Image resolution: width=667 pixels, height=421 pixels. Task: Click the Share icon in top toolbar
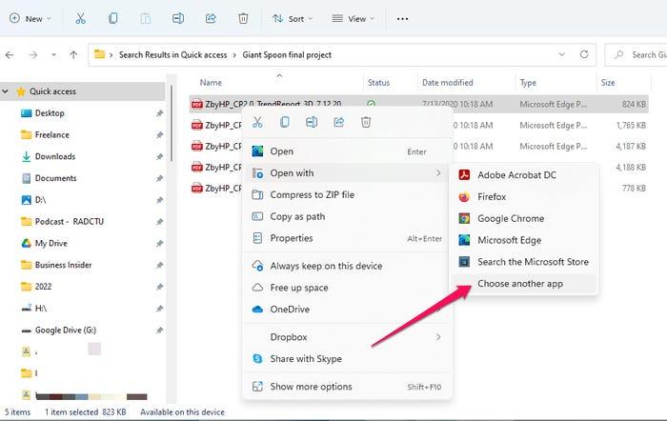click(x=211, y=18)
